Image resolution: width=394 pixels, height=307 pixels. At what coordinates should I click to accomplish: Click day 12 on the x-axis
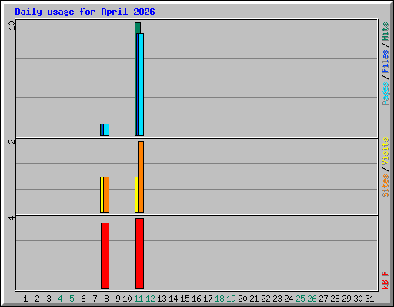(x=150, y=299)
